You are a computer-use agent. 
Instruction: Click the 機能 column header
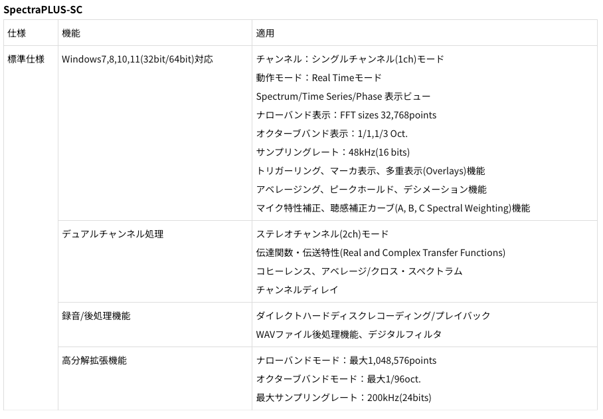coord(71,33)
